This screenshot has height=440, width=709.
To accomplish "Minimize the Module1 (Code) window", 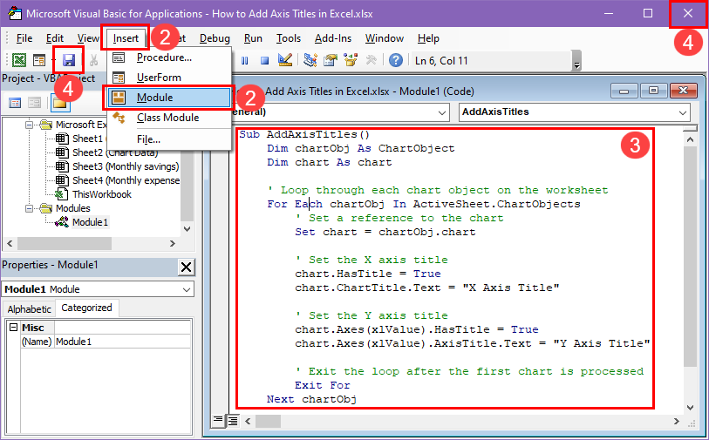I will tap(624, 91).
